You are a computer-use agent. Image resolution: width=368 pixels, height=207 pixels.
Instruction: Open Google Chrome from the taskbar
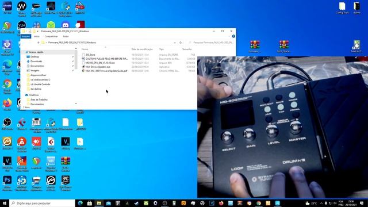[258, 203]
